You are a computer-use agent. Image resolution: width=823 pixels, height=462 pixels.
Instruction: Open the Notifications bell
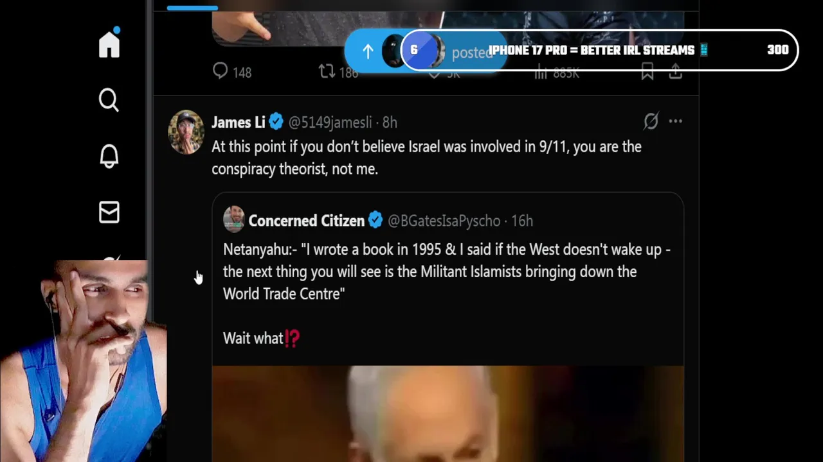click(x=109, y=156)
